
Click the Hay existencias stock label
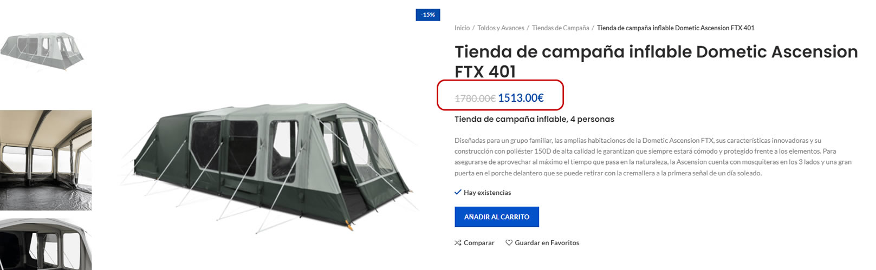(x=488, y=193)
